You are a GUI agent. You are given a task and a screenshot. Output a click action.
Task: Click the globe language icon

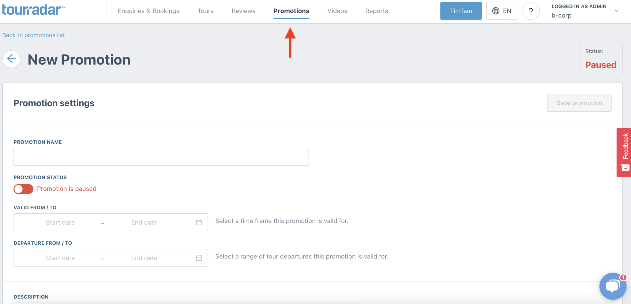[495, 11]
